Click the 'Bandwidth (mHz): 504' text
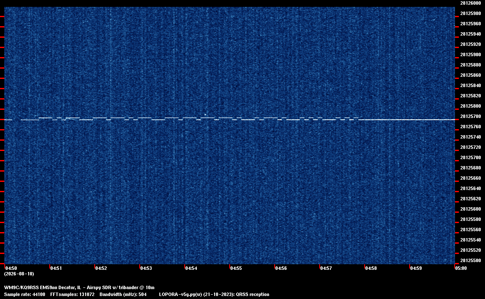Screen dimensions: 485x299 tap(123, 294)
